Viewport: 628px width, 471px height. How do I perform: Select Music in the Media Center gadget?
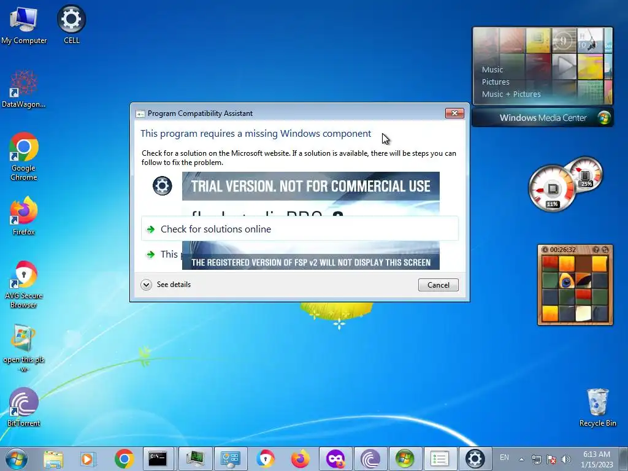click(x=492, y=69)
